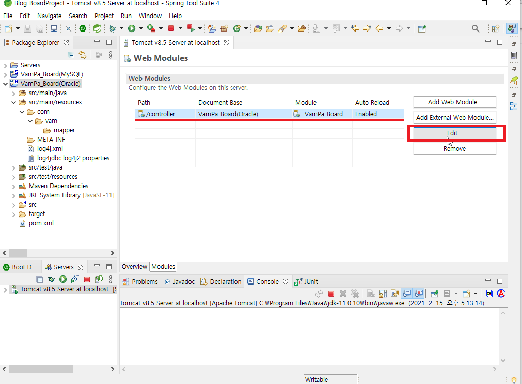
Task: Open the Window menu
Action: tap(150, 16)
